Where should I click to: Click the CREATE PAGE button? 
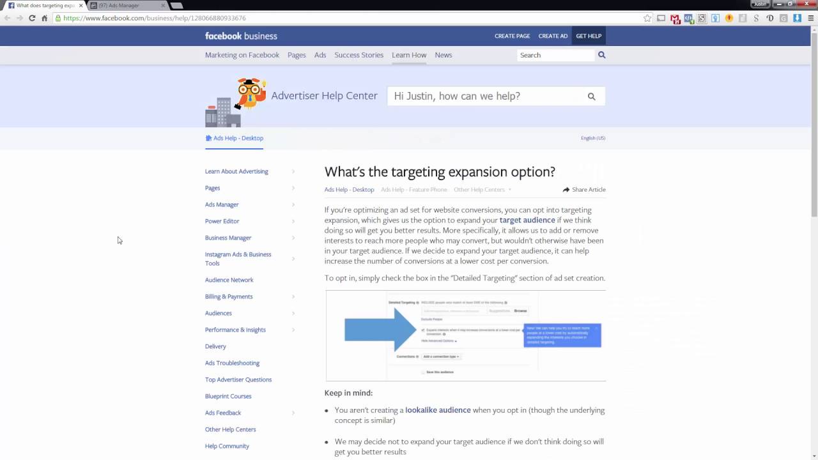coord(513,36)
